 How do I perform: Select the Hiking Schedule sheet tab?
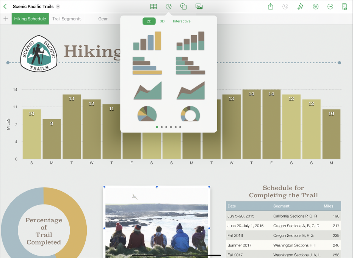point(30,19)
